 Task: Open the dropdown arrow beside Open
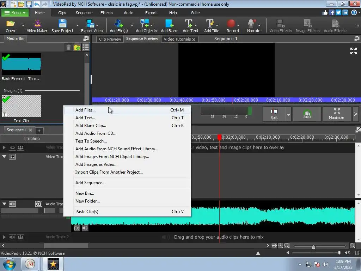[23, 25]
